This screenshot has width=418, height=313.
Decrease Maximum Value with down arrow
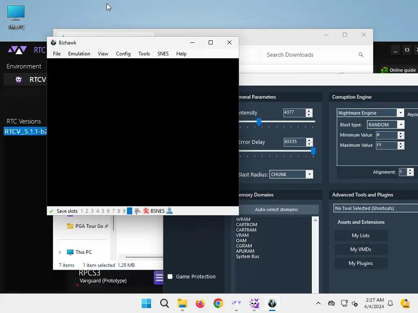point(401,147)
